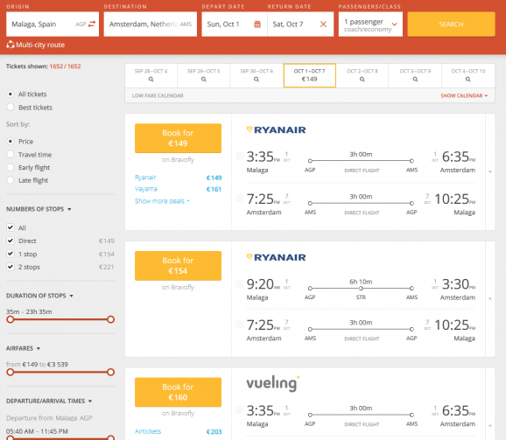The height and width of the screenshot is (440, 506).
Task: Expand details arrow of the Vueling ticket
Action: 490,425
